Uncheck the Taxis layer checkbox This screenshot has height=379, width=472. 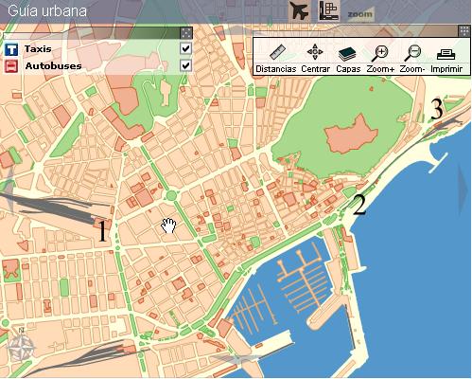click(x=186, y=48)
